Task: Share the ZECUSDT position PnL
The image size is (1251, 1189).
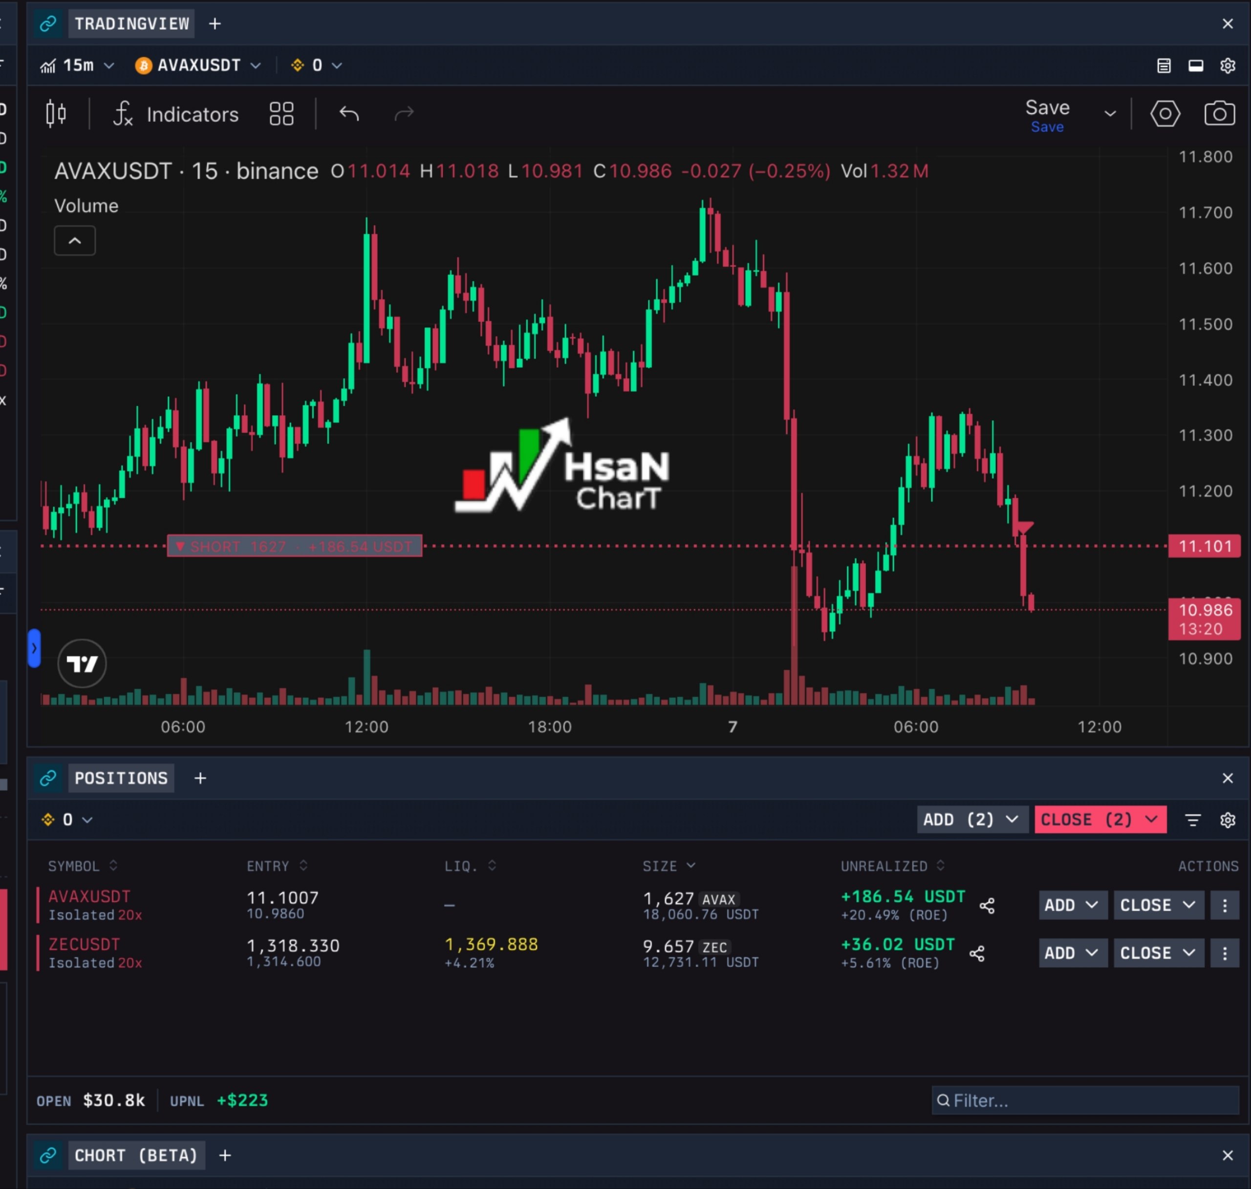Action: click(977, 954)
